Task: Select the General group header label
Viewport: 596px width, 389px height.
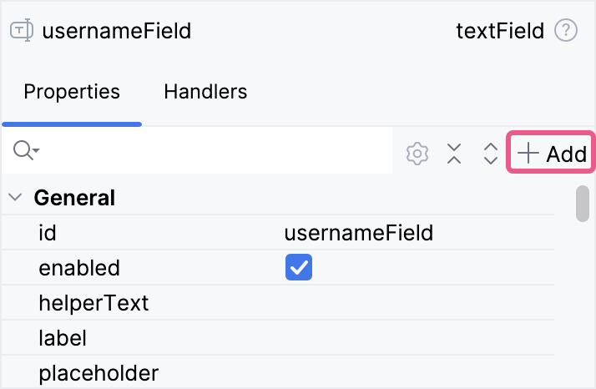Action: [74, 198]
